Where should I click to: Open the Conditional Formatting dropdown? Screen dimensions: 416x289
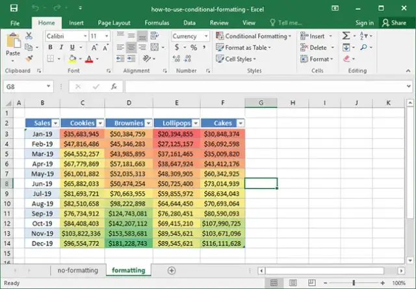(255, 36)
